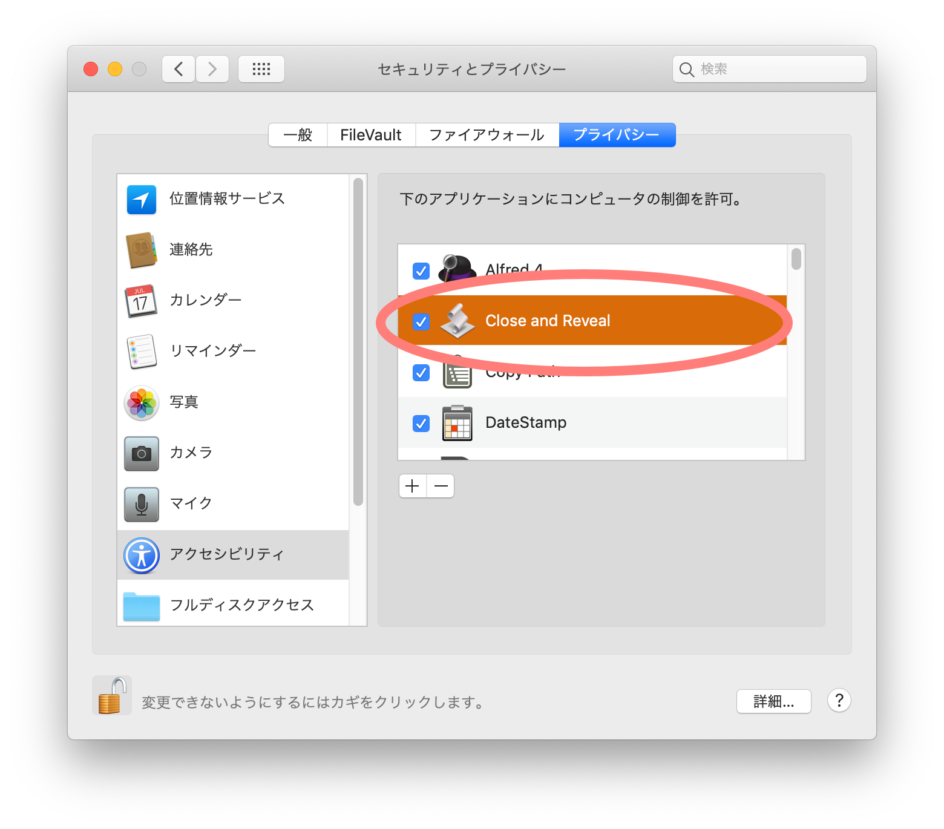
Task: Choose the Reminders list icon
Action: point(142,352)
